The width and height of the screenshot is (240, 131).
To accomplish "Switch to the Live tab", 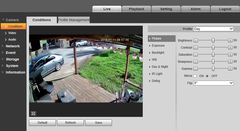I will [x=107, y=9].
